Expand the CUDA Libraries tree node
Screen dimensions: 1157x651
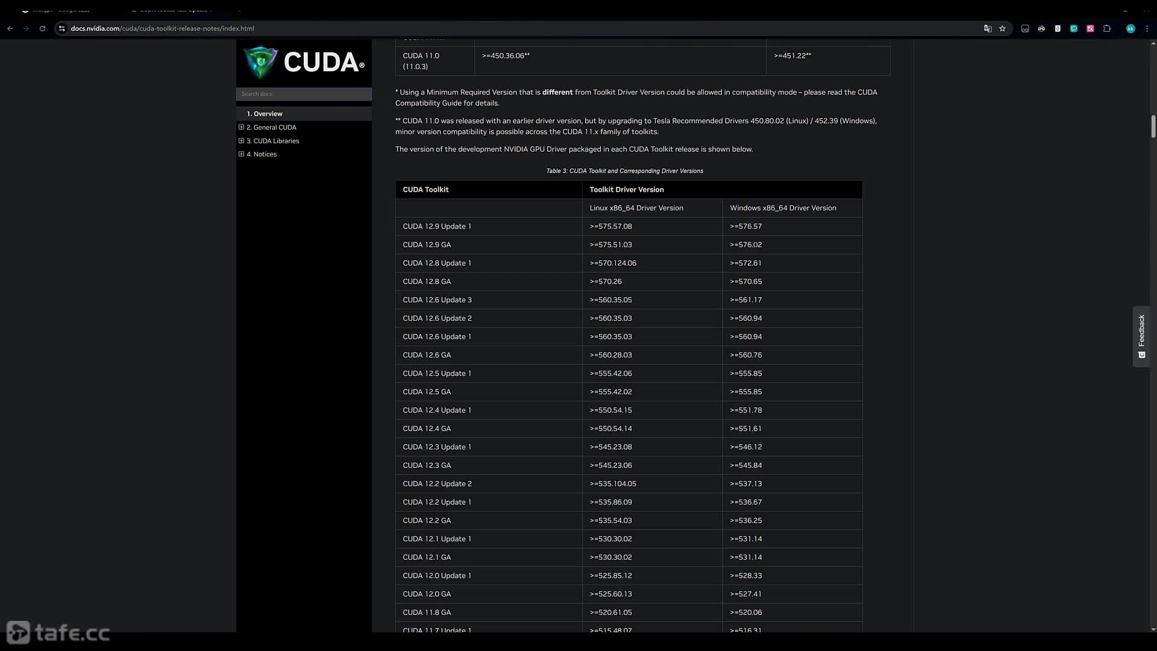tap(241, 141)
